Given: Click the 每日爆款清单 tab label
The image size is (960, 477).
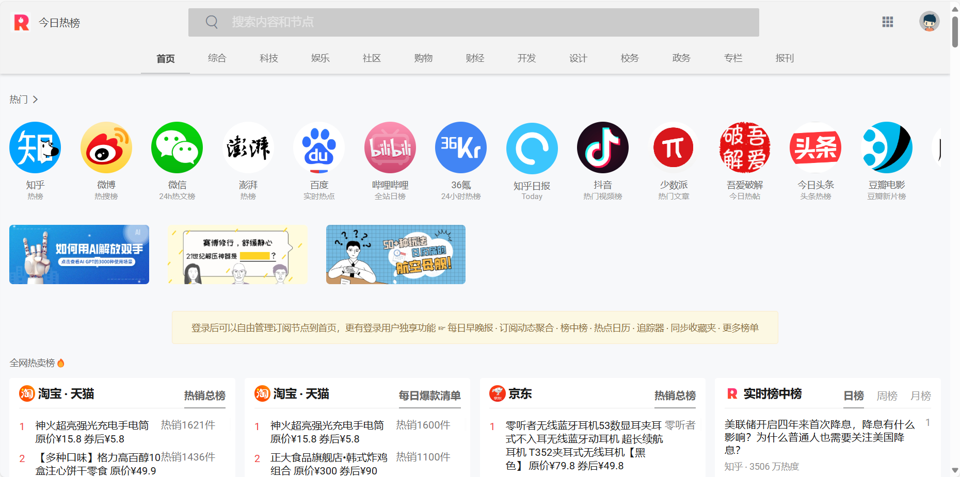Looking at the screenshot, I should pyautogui.click(x=430, y=396).
